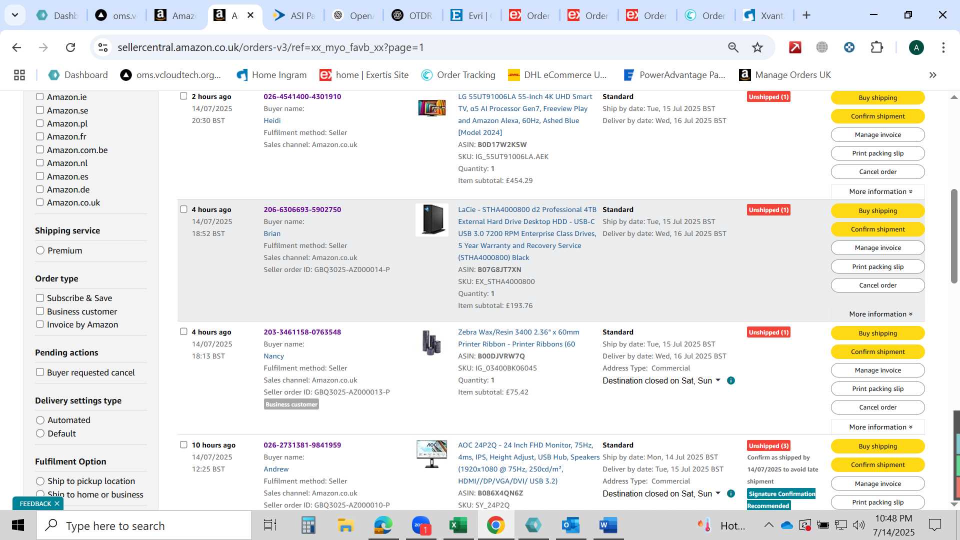Click the page vertical scrollbar thumb
960x540 pixels.
click(x=954, y=236)
